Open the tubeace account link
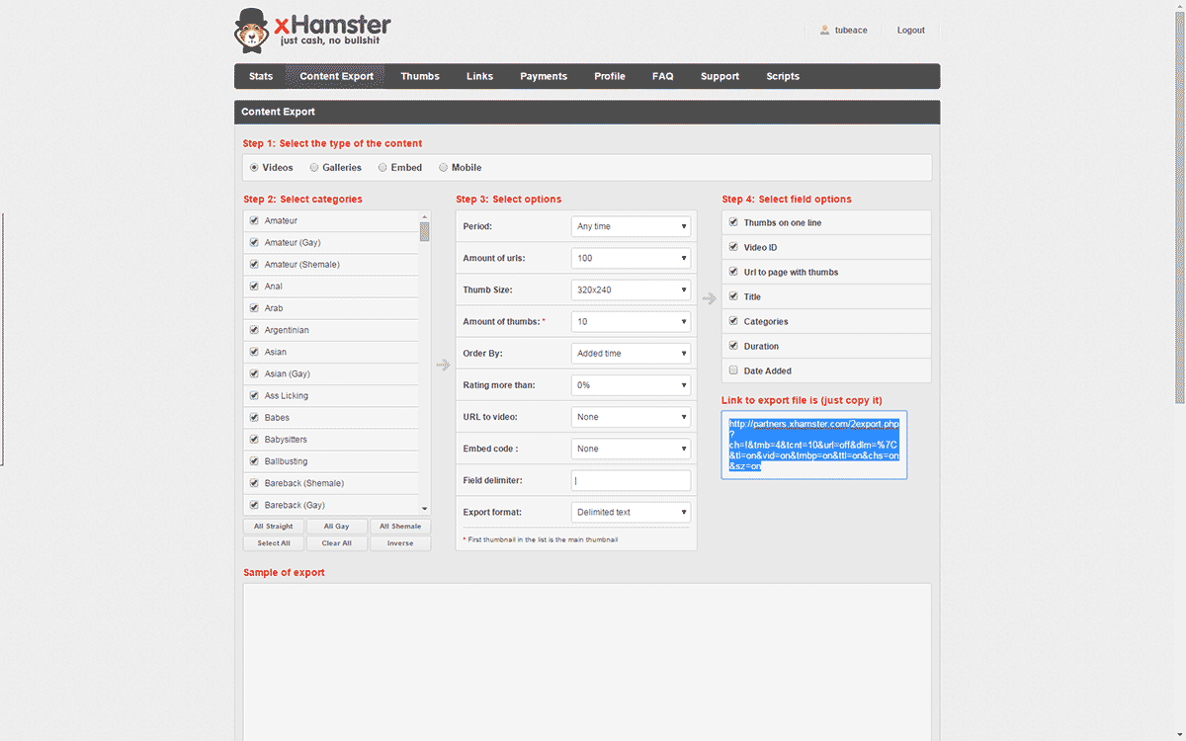Viewport: 1186px width, 741px height. click(851, 31)
